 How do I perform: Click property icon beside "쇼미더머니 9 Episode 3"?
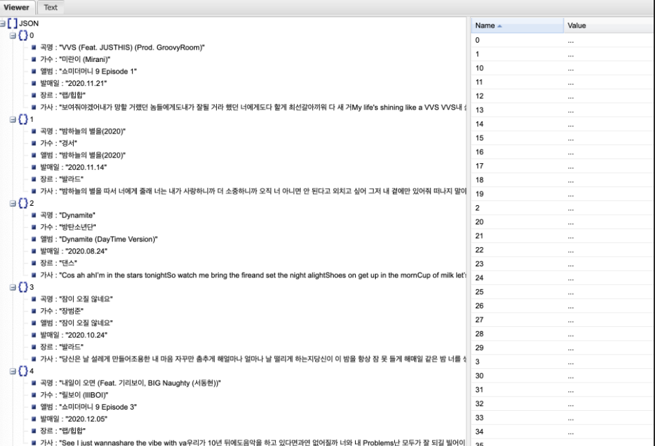click(x=34, y=407)
